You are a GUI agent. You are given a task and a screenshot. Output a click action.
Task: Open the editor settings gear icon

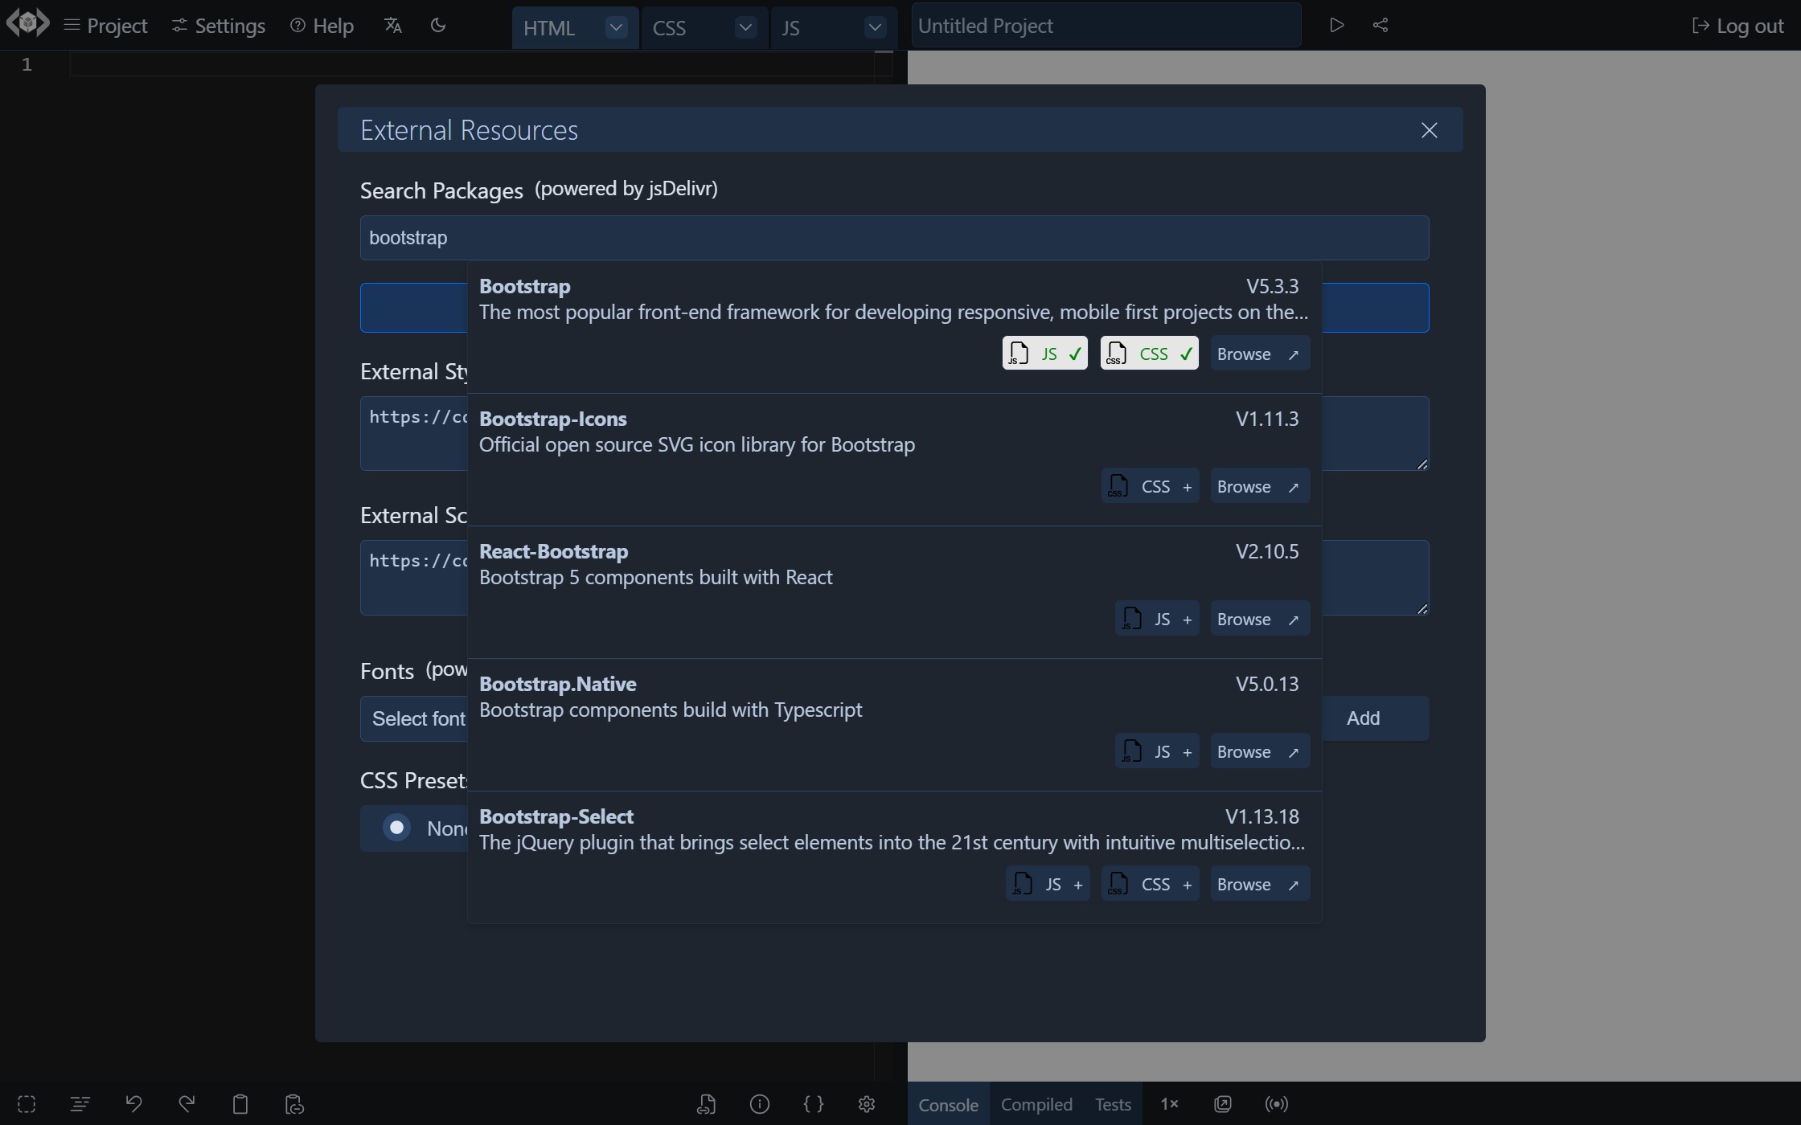(x=867, y=1104)
